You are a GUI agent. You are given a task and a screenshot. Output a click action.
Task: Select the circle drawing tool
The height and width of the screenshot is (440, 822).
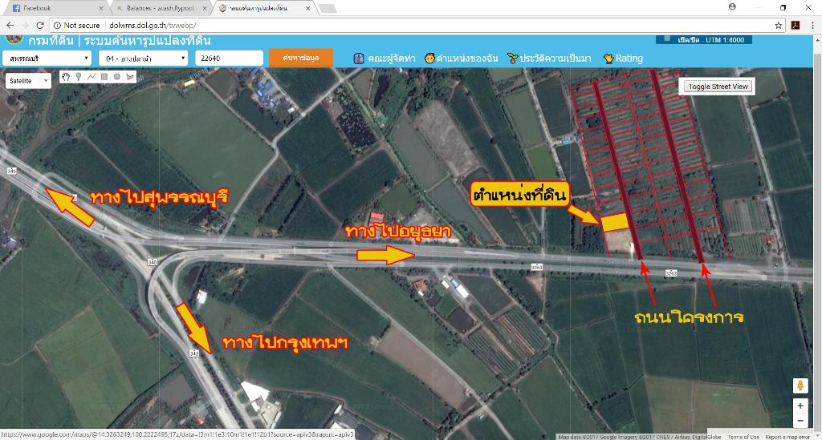(117, 77)
